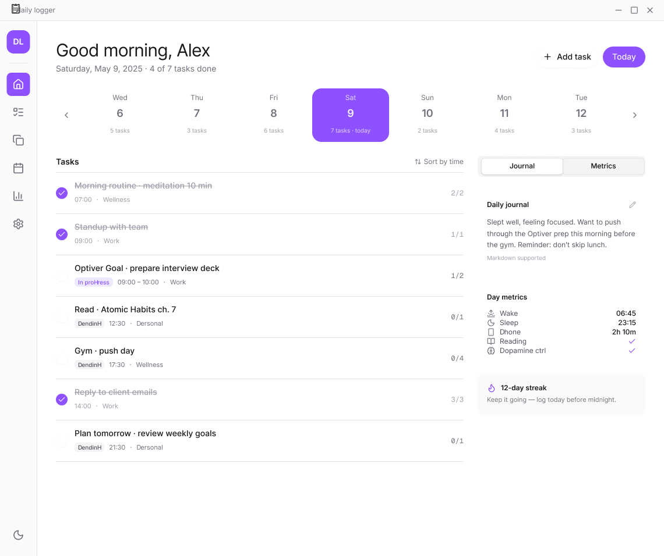
Task: Uncheck Reply to client emails task
Action: click(62, 400)
